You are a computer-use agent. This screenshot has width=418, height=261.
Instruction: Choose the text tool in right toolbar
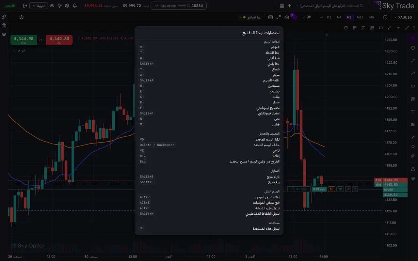tap(413, 112)
